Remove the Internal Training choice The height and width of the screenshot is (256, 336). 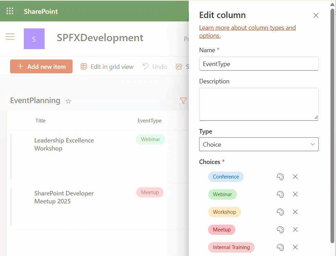[x=295, y=247]
